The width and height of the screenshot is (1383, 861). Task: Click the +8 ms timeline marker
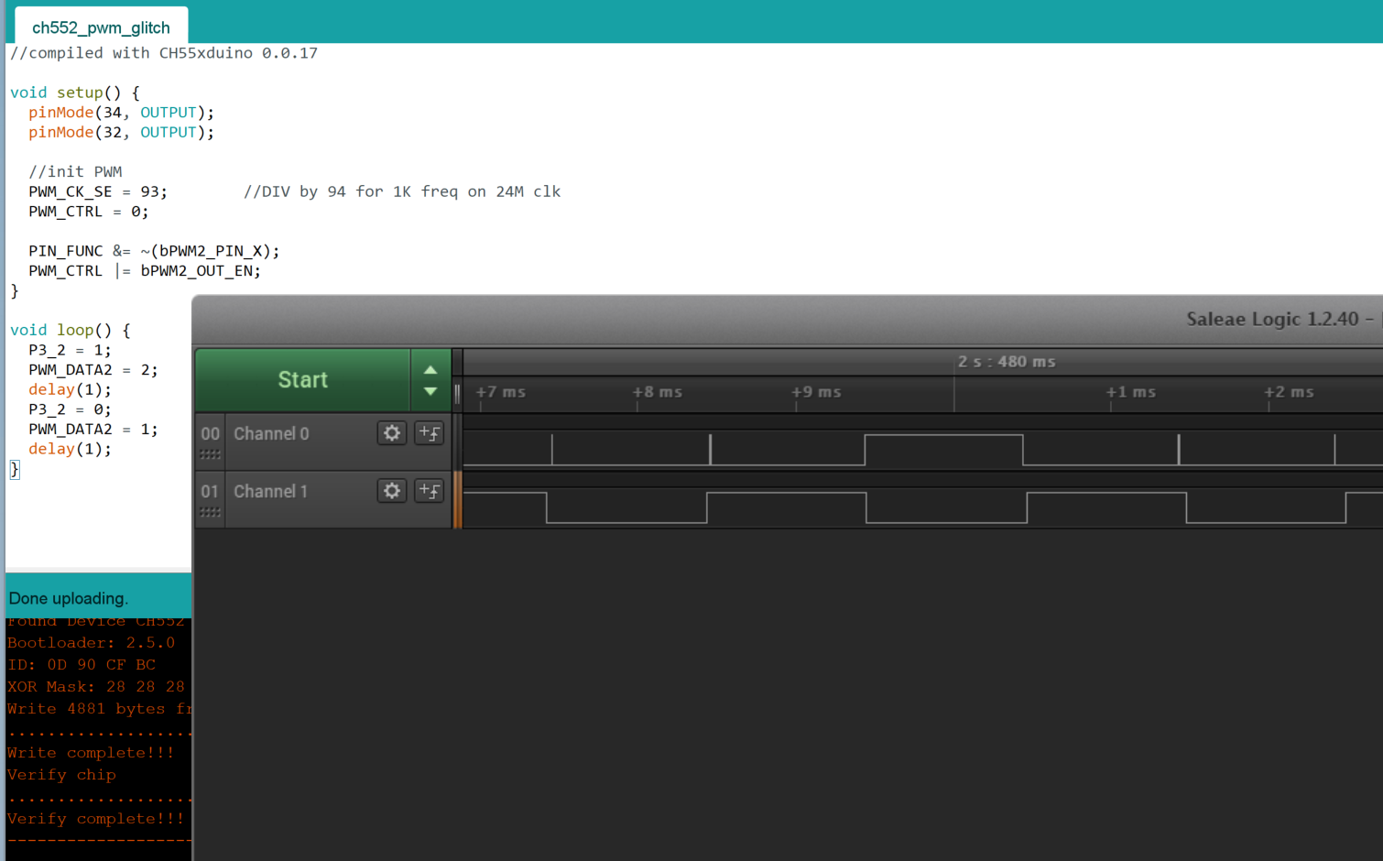[x=658, y=392]
